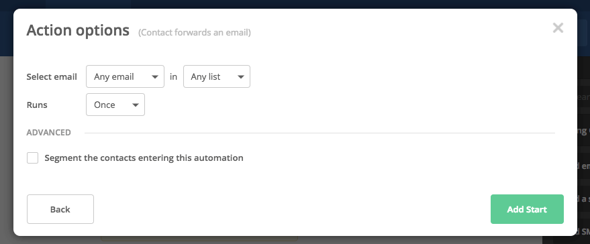Click the Runs field label

click(x=37, y=105)
